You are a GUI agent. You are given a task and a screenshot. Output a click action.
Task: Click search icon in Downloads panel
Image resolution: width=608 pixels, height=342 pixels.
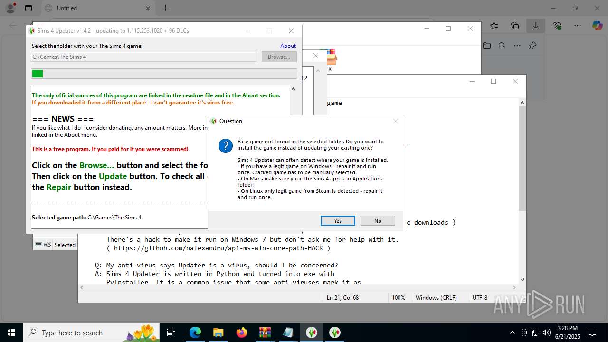click(x=502, y=46)
